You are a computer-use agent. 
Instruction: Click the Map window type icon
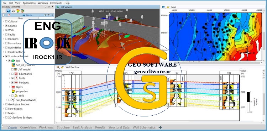click(x=164, y=7)
